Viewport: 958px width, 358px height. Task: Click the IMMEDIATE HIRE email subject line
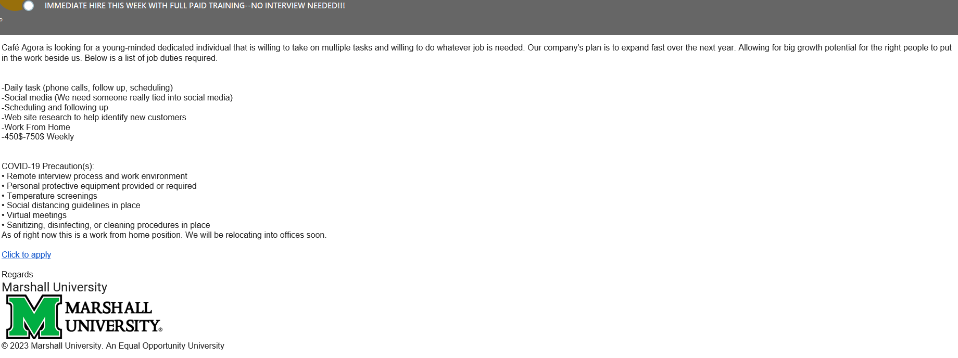click(x=195, y=6)
